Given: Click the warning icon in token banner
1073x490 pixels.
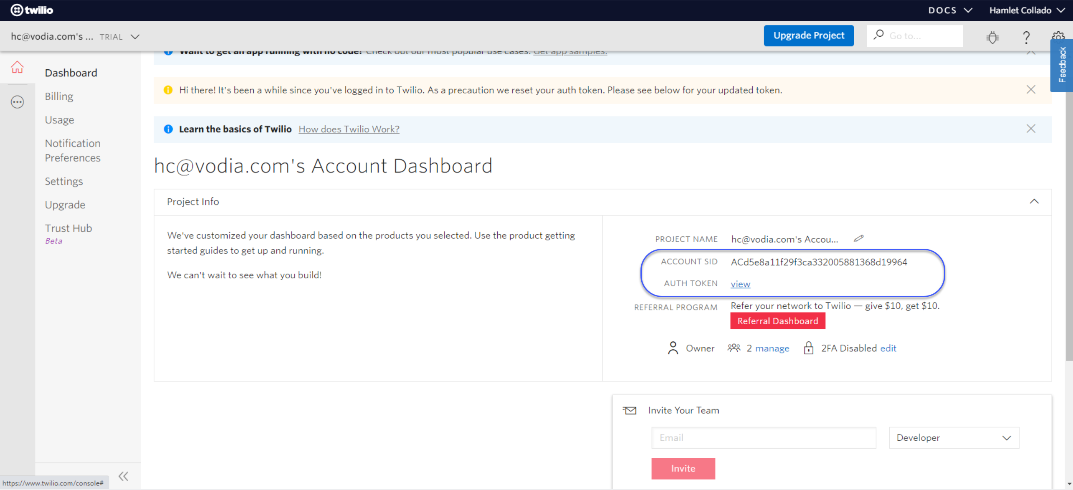Looking at the screenshot, I should tap(168, 90).
